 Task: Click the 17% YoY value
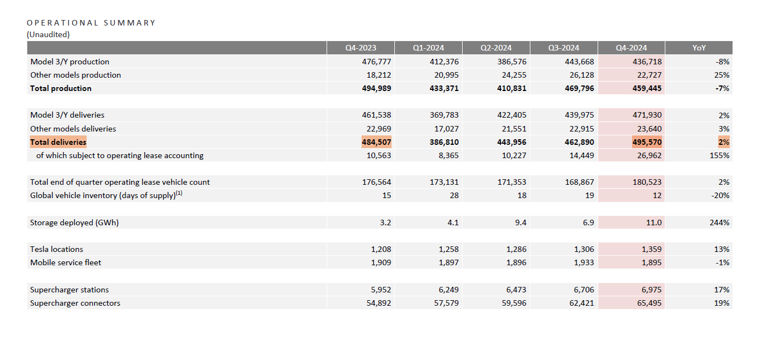pyautogui.click(x=723, y=290)
